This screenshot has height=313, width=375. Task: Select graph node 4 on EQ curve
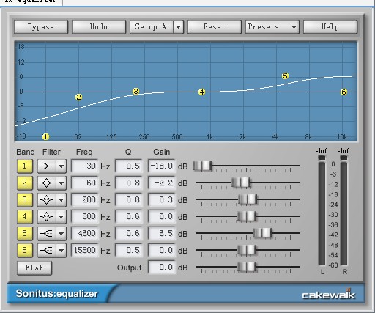[x=201, y=92]
